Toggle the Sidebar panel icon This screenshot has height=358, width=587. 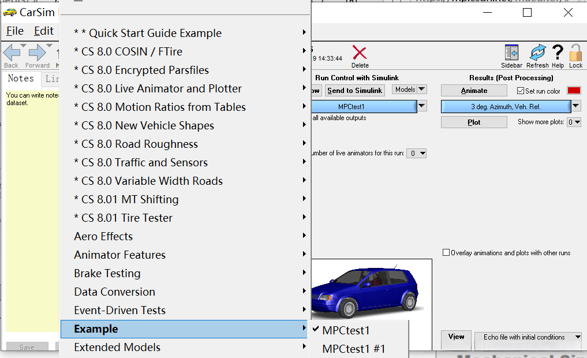pos(511,53)
